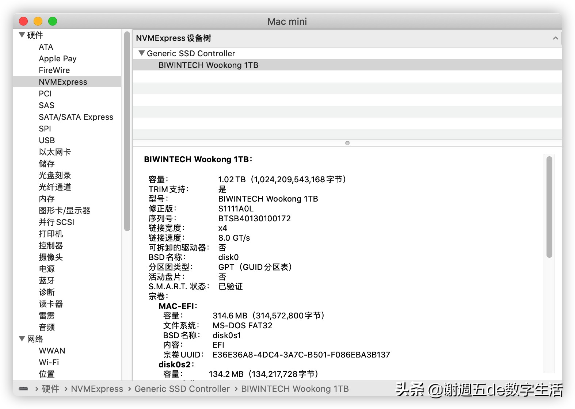Select NVMExpress in the sidebar

[x=67, y=82]
